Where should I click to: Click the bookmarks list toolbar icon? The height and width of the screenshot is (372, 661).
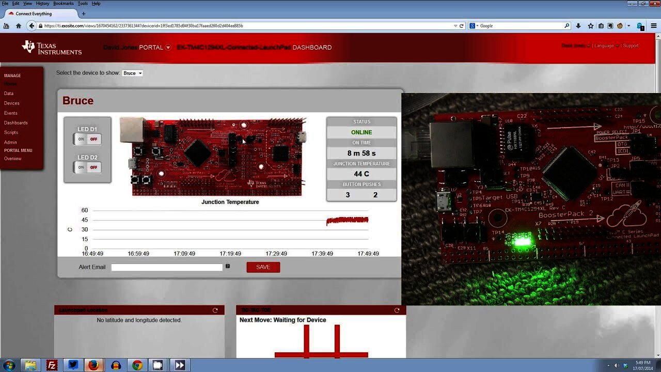(x=601, y=26)
